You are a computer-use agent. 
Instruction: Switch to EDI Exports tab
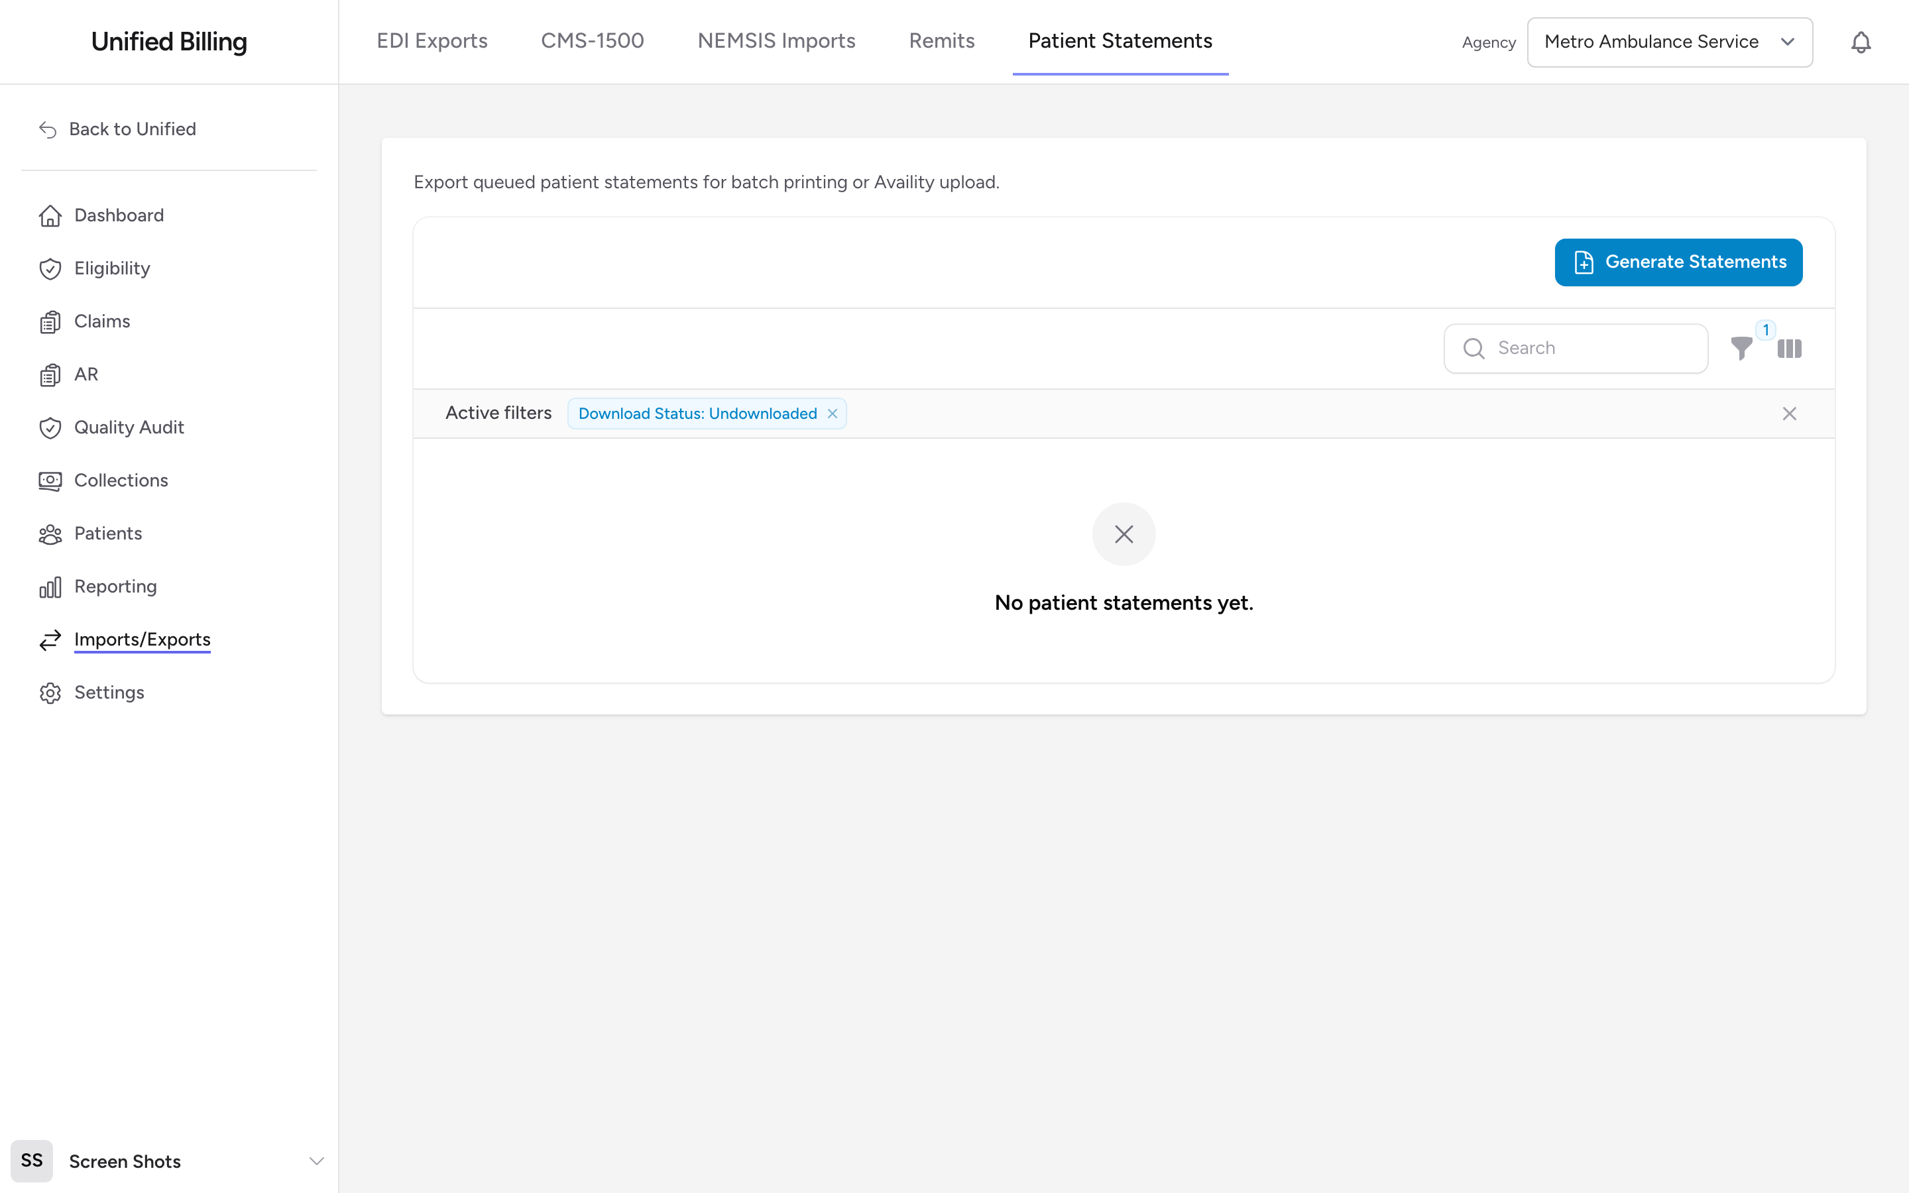[x=432, y=41]
